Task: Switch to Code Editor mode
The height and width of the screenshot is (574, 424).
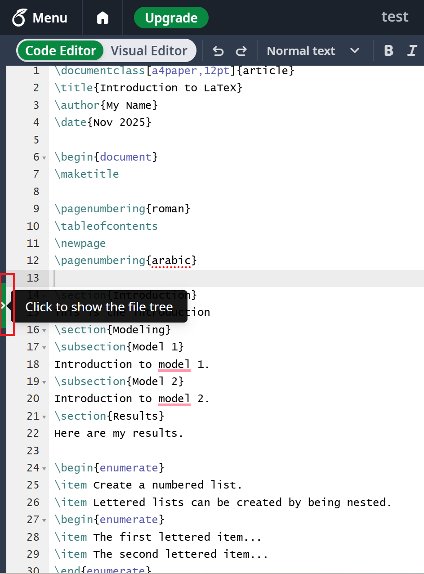Action: [x=61, y=51]
